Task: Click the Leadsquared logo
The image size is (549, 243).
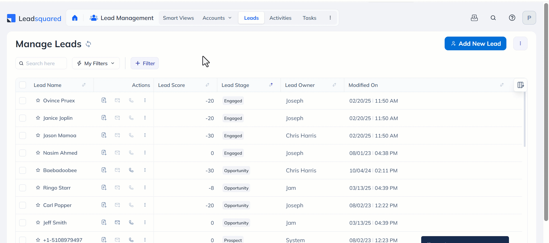Action: coord(34,19)
